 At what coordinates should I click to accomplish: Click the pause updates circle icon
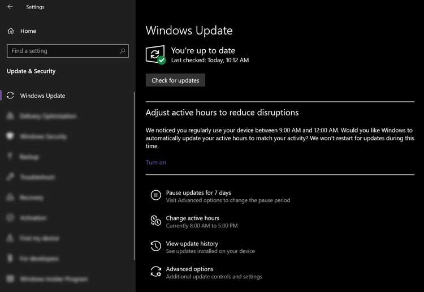[156, 195]
